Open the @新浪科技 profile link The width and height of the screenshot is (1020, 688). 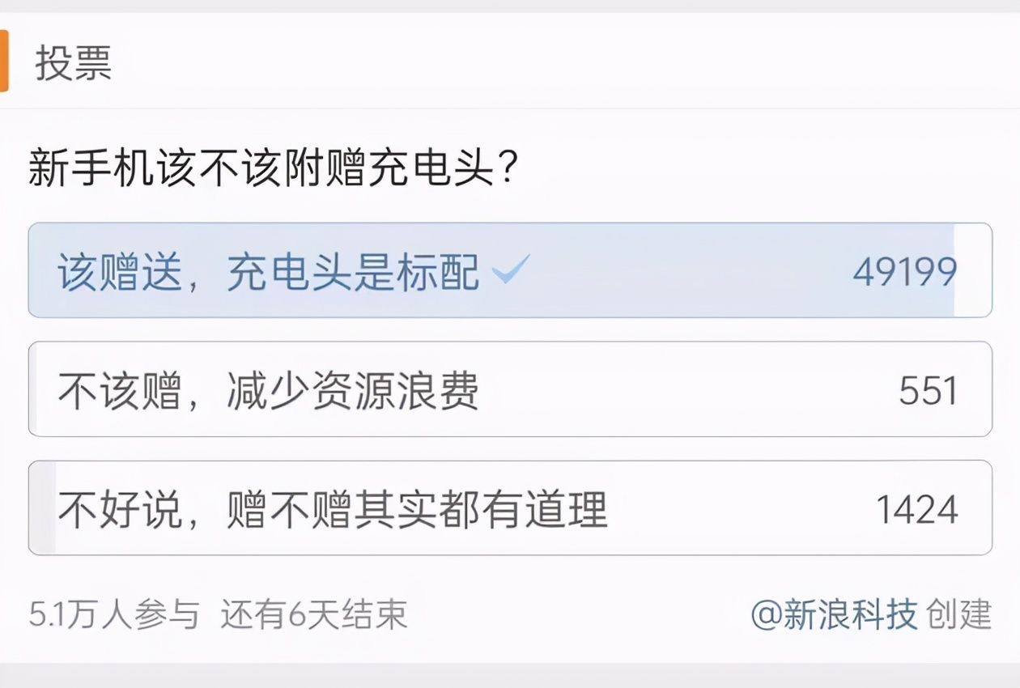838,615
